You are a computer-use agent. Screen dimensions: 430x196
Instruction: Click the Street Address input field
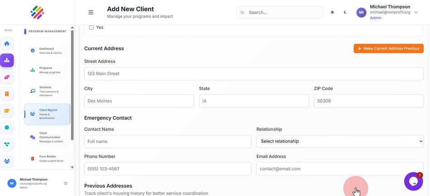pos(253,74)
